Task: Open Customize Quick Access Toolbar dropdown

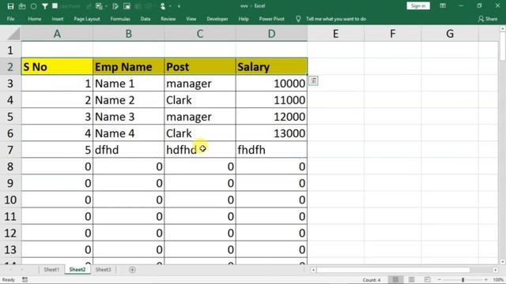Action: click(x=179, y=6)
